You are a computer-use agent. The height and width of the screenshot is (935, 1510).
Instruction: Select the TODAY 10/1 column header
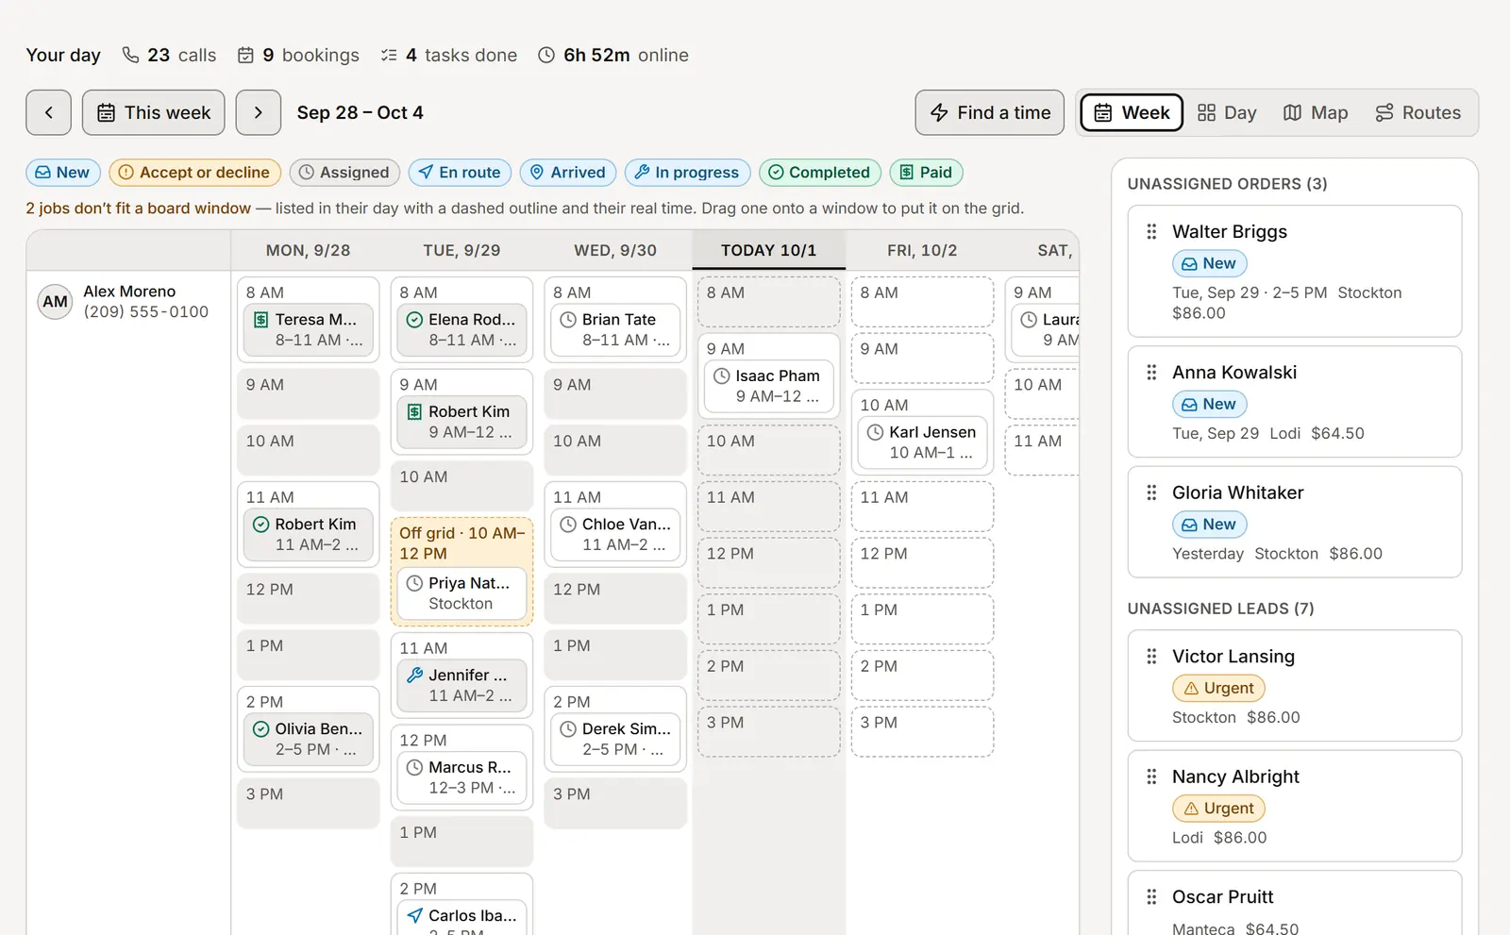pos(768,250)
